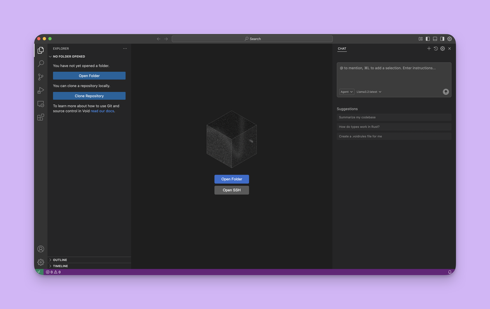This screenshot has width=490, height=309.
Task: Open the Agent mode dropdown
Action: click(346, 92)
